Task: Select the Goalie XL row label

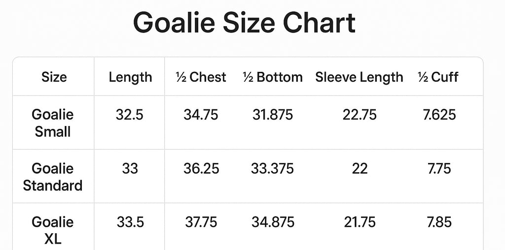Action: pyautogui.click(x=52, y=230)
